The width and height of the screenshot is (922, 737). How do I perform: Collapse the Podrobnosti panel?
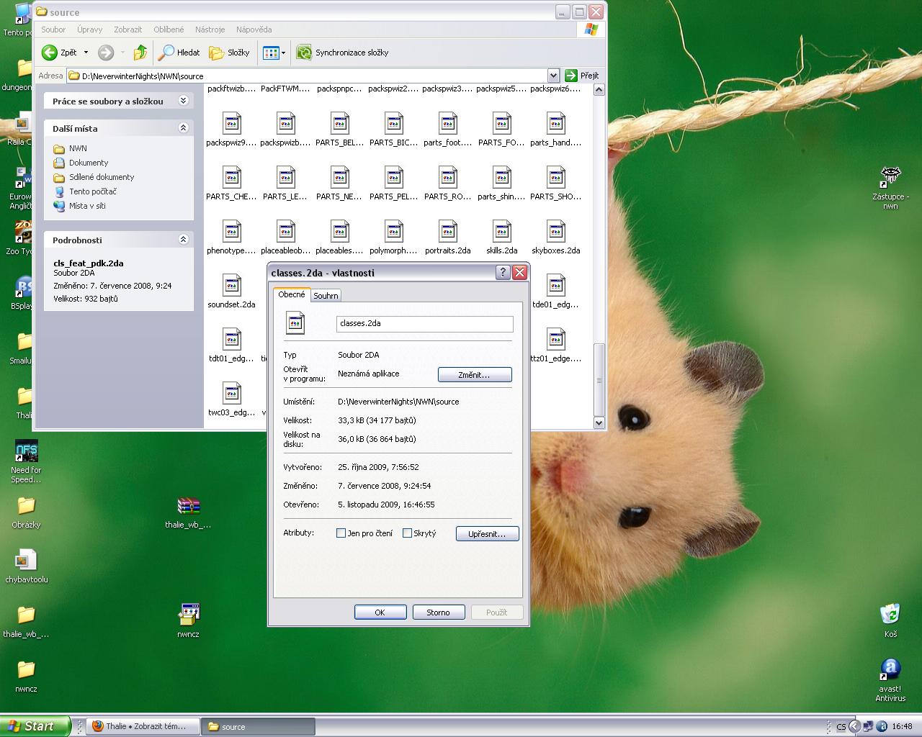[183, 240]
